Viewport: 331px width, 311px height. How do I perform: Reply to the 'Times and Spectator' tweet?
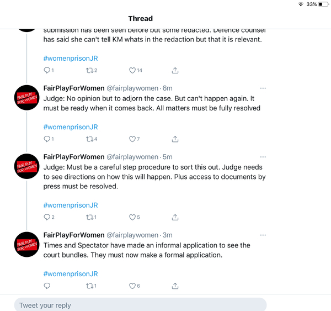point(47,286)
